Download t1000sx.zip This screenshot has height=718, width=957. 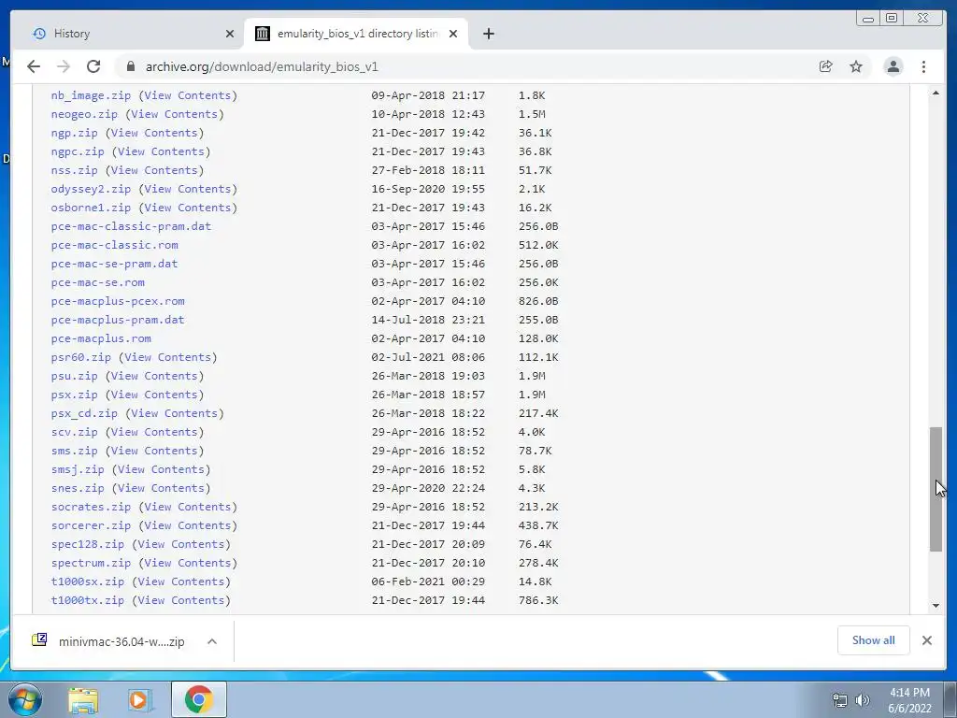point(88,582)
